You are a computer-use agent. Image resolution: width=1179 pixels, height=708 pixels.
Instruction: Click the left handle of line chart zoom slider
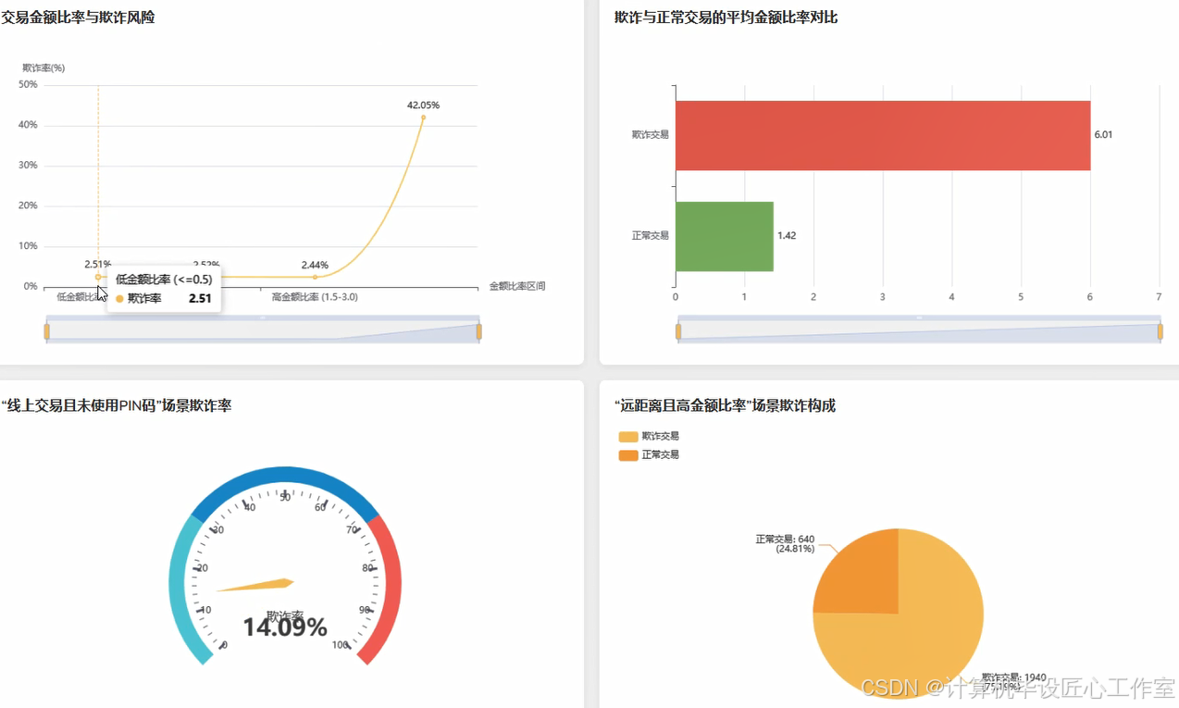[47, 330]
